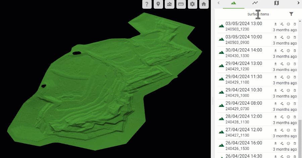
Task: Share surface 240429_1230
Action: click(x=282, y=64)
